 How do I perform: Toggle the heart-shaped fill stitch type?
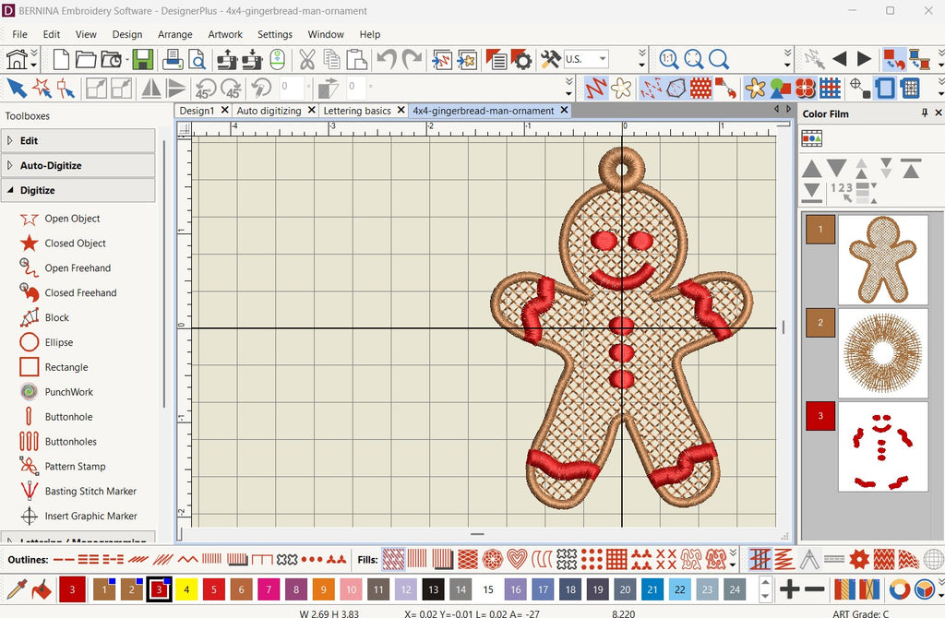click(x=517, y=559)
